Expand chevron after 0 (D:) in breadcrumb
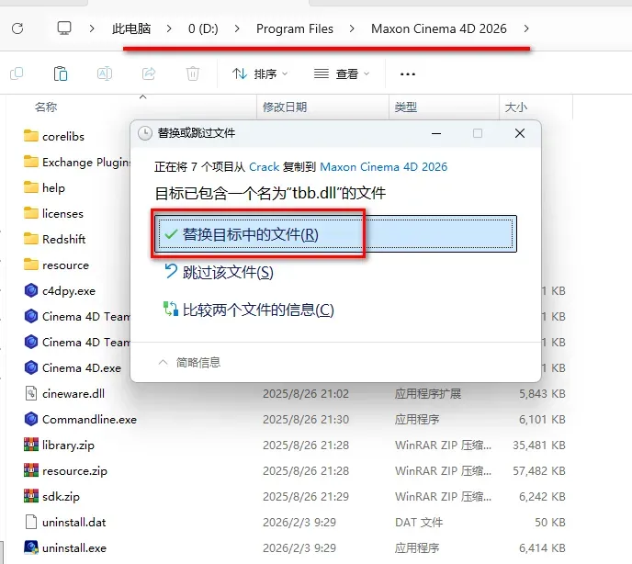The height and width of the screenshot is (564, 632). 237,28
